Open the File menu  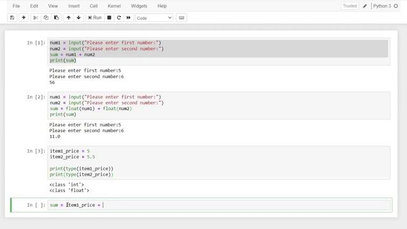click(16, 6)
